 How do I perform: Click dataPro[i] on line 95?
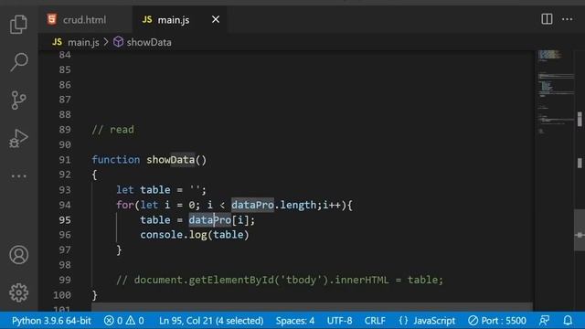click(218, 219)
